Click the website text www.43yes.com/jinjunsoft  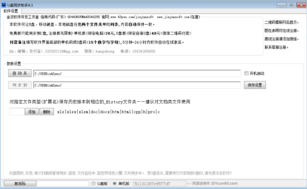pos(132,17)
